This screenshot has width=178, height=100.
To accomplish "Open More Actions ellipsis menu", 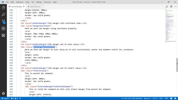I will coord(175,7).
